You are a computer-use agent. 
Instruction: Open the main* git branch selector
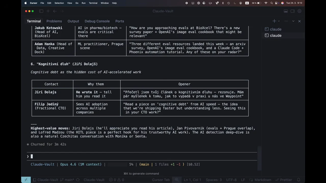coord(67,180)
